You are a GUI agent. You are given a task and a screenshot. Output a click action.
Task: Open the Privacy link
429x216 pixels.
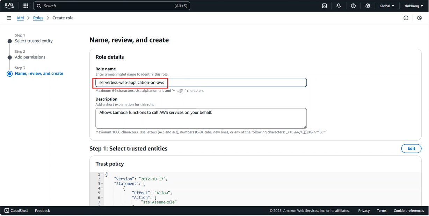coord(364,210)
